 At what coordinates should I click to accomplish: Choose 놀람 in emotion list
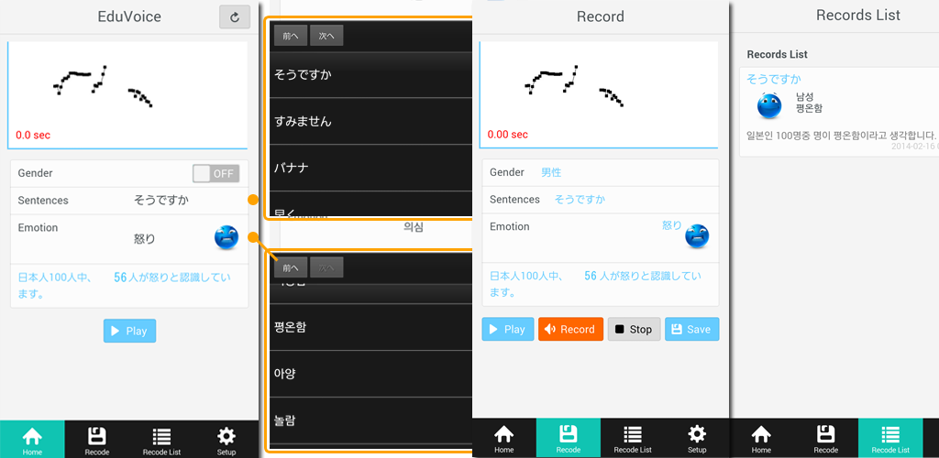coord(370,420)
